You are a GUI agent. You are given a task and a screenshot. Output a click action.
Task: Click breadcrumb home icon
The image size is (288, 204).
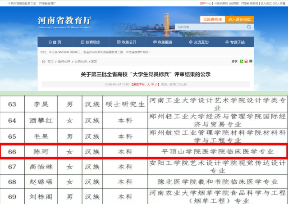tap(44, 62)
